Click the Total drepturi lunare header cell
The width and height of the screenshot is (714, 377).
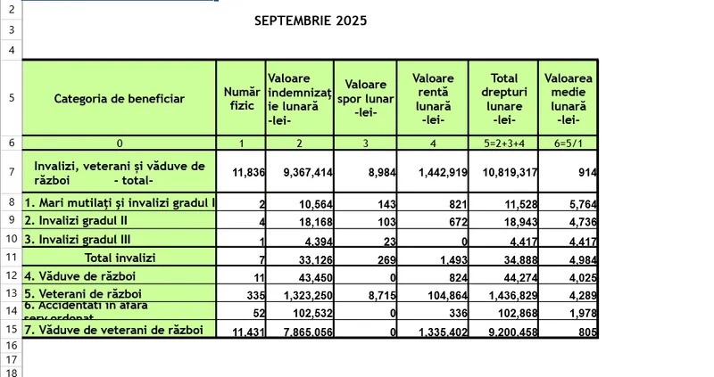503,98
